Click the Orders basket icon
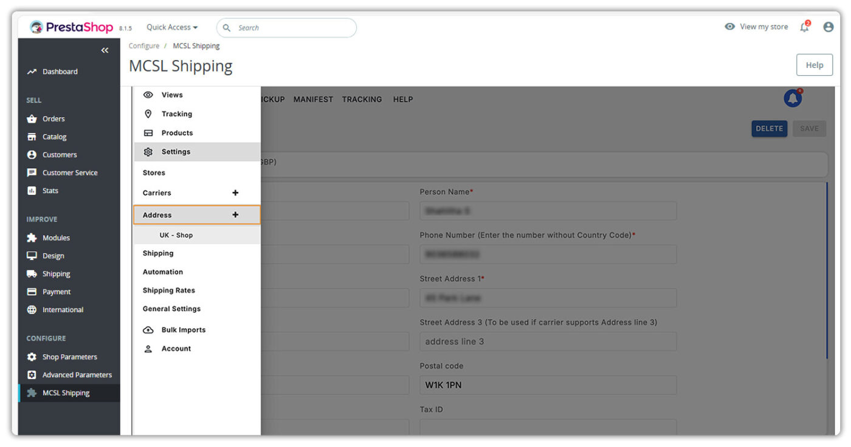Image resolution: width=851 pixels, height=447 pixels. coord(32,119)
